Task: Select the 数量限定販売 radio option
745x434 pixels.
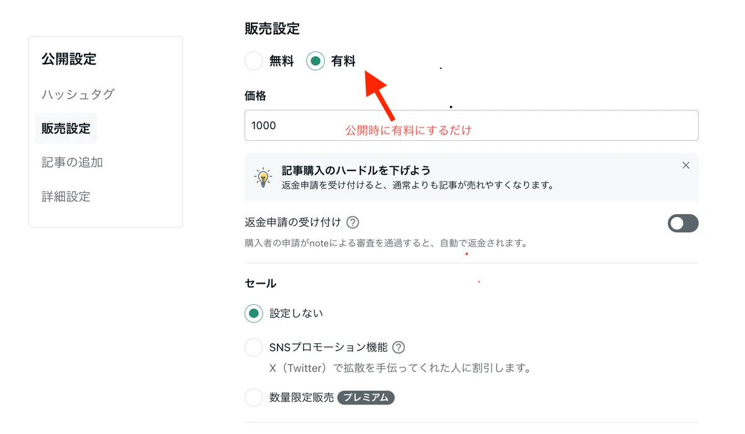Action: [254, 397]
